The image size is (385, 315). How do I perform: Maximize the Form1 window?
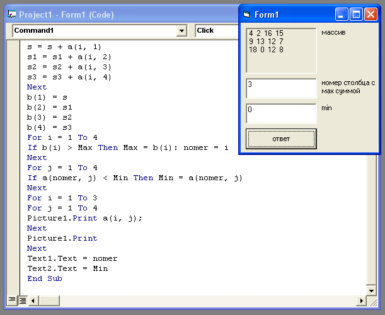point(356,14)
